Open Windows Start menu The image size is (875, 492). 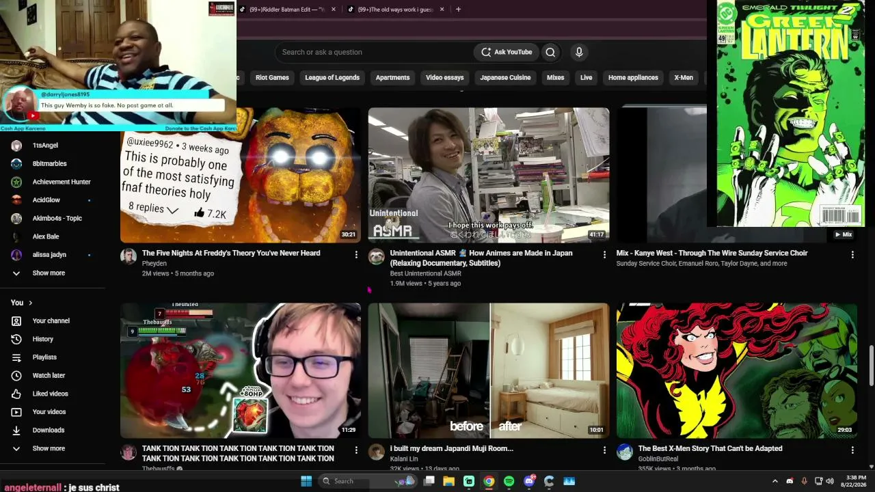306,481
